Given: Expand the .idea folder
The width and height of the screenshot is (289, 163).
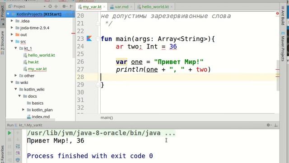Looking at the screenshot, I should coord(12,21).
